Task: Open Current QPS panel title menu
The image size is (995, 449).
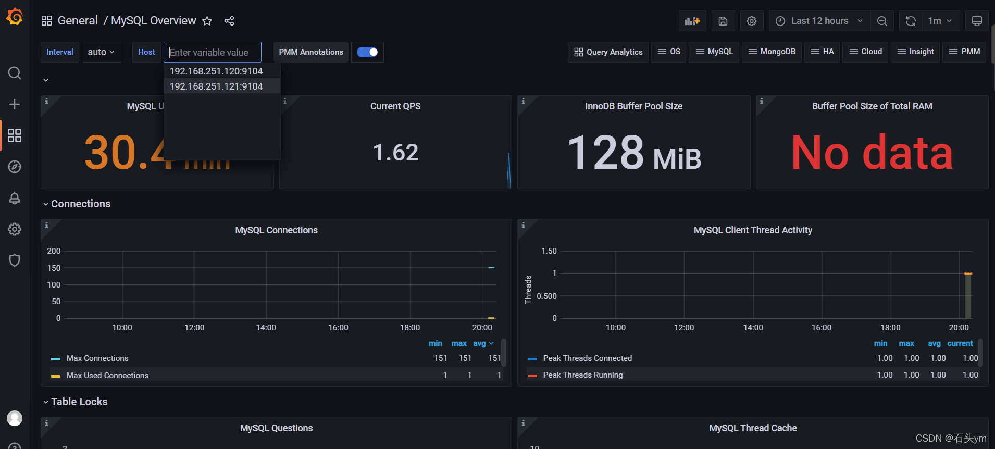Action: [x=395, y=106]
